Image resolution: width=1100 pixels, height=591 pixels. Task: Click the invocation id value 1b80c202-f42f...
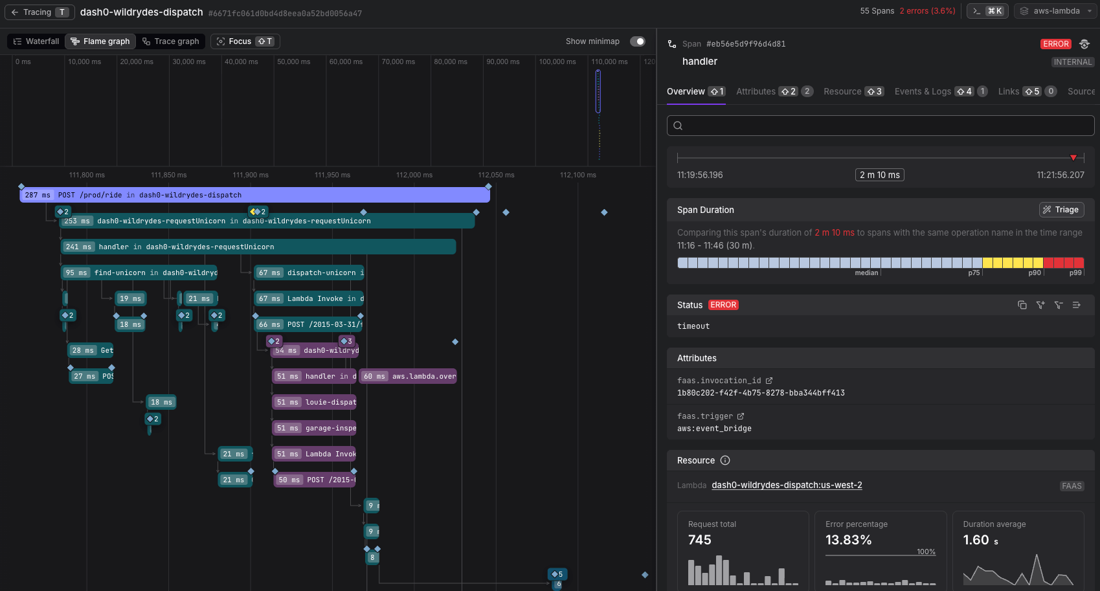click(x=761, y=393)
